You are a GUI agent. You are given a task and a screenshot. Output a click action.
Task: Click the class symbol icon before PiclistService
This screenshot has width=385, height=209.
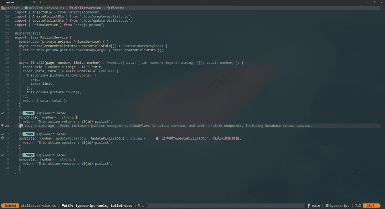71,8
